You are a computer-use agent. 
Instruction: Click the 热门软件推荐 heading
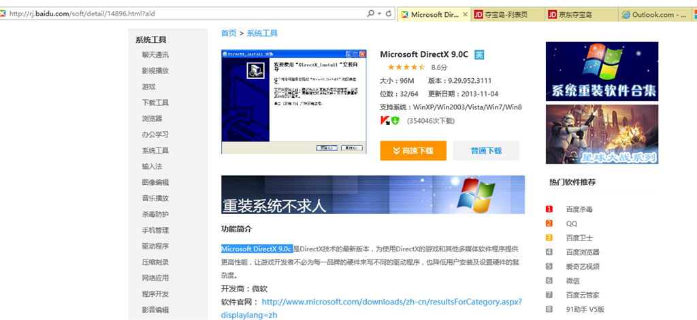point(572,182)
